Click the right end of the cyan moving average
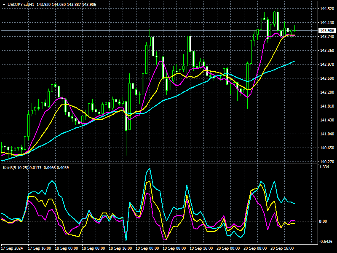The width and height of the screenshot is (337, 253). [294, 61]
